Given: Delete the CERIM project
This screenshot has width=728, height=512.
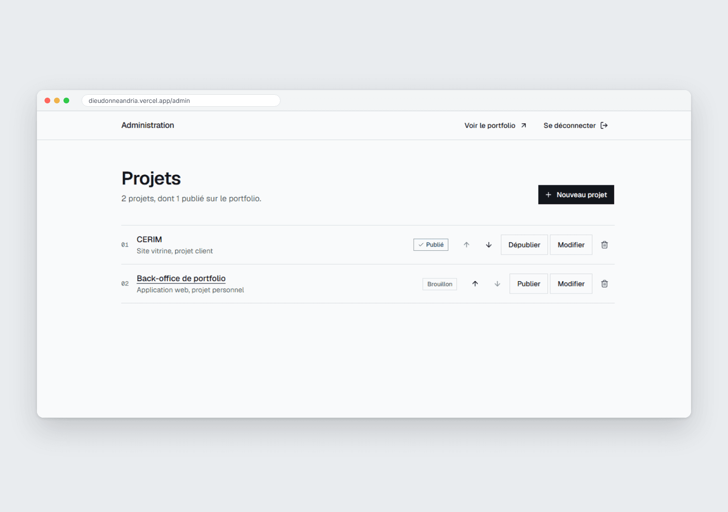Looking at the screenshot, I should (x=604, y=245).
